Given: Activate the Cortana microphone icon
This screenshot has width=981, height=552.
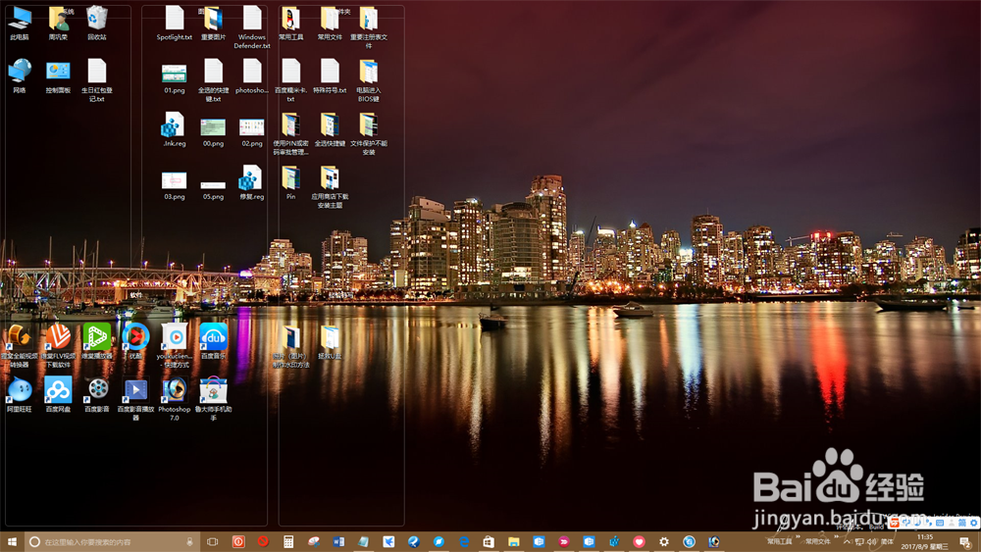Looking at the screenshot, I should point(189,542).
